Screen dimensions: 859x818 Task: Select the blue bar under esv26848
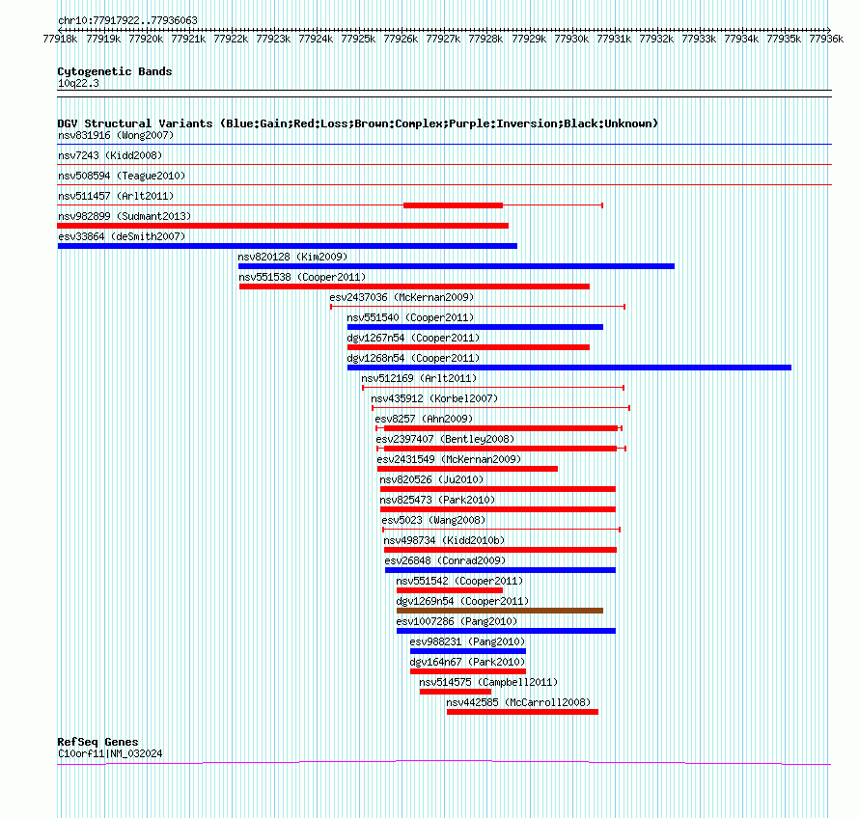(500, 570)
